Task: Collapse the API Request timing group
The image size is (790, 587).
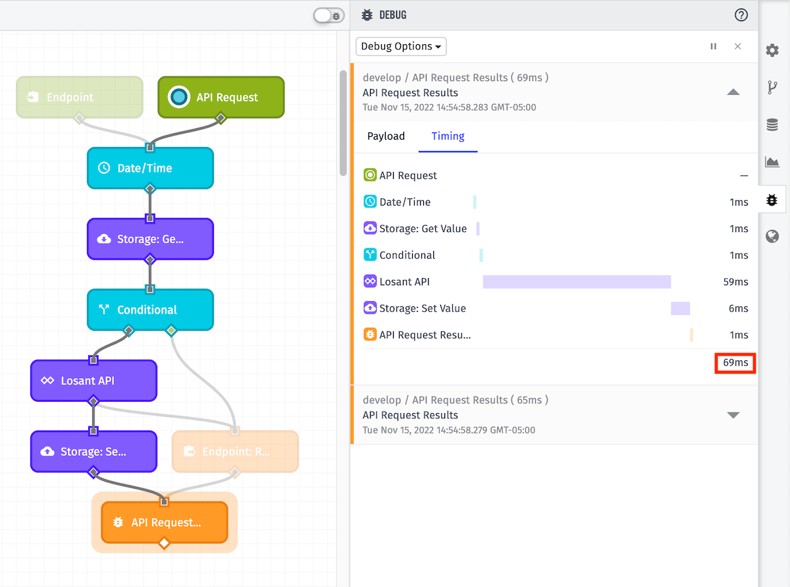Action: coord(744,176)
